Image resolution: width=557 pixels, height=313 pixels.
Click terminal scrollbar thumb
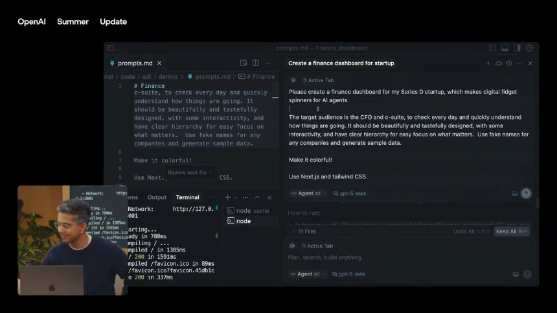pyautogui.click(x=216, y=235)
